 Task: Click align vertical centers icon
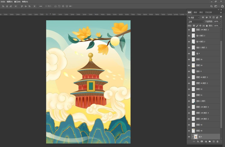point(26,6)
